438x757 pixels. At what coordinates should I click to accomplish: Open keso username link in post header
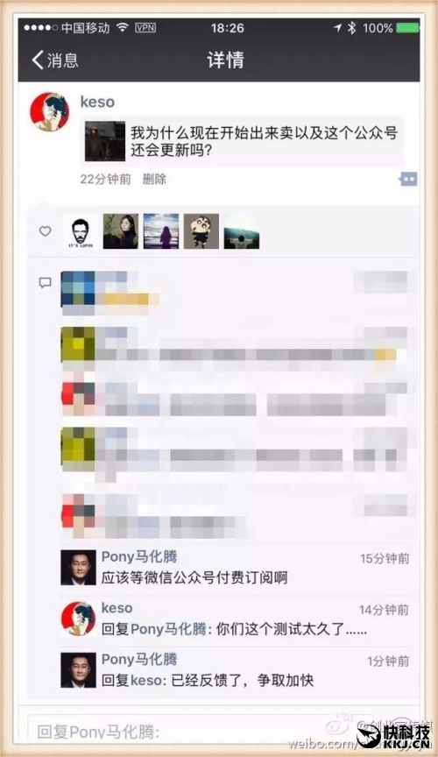[x=97, y=102]
